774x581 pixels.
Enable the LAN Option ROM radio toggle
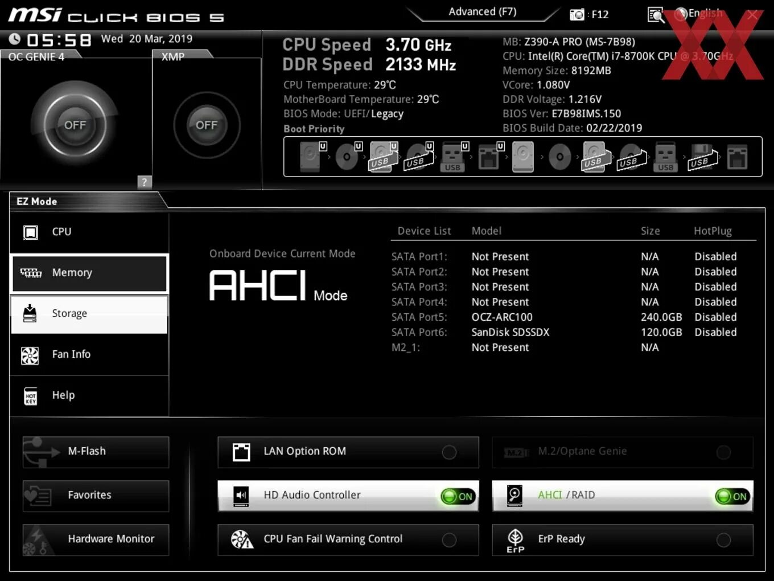click(x=449, y=452)
